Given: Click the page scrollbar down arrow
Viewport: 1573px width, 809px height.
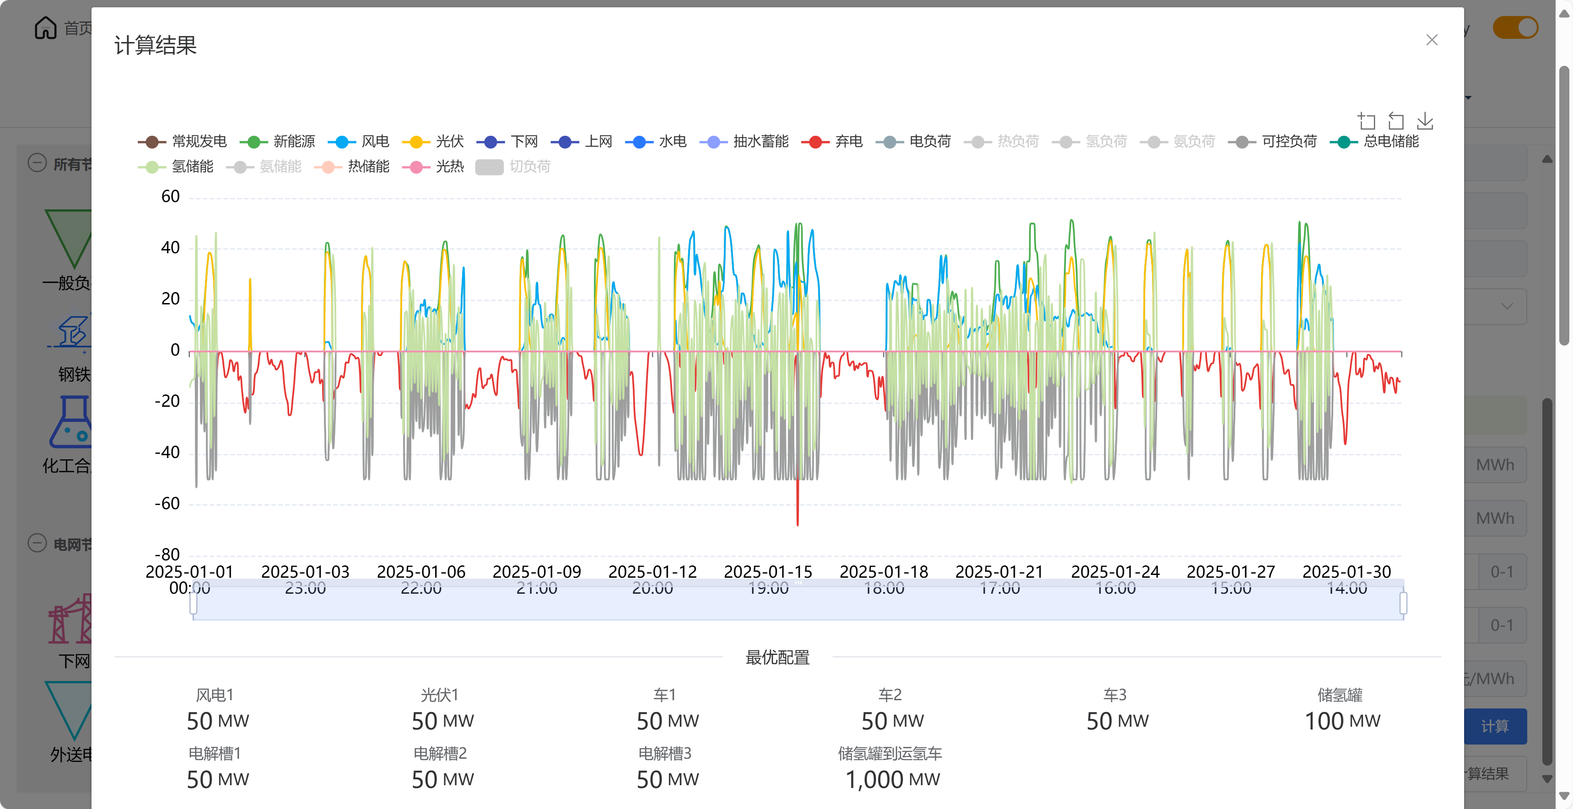Looking at the screenshot, I should tap(1564, 796).
